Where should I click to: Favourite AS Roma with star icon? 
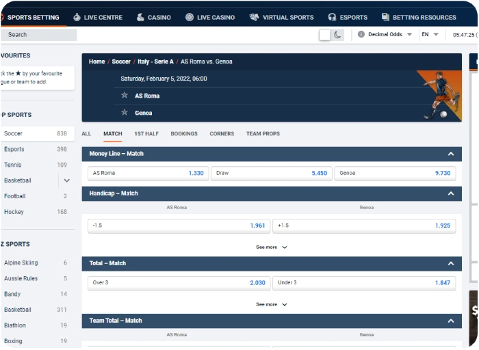pyautogui.click(x=125, y=96)
